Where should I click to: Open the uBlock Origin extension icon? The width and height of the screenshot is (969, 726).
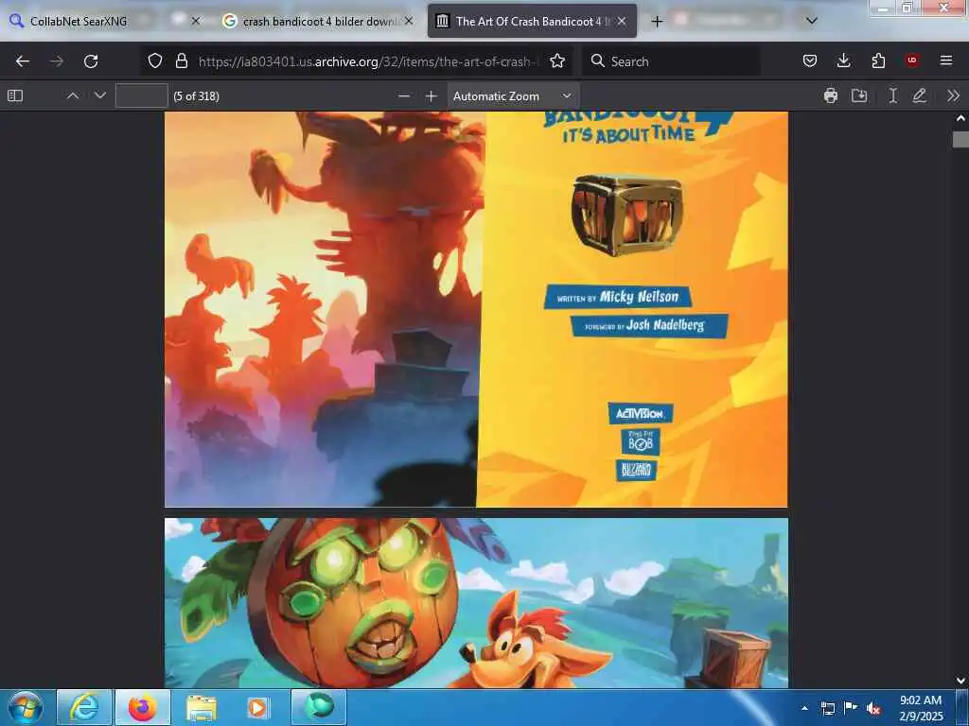click(912, 60)
